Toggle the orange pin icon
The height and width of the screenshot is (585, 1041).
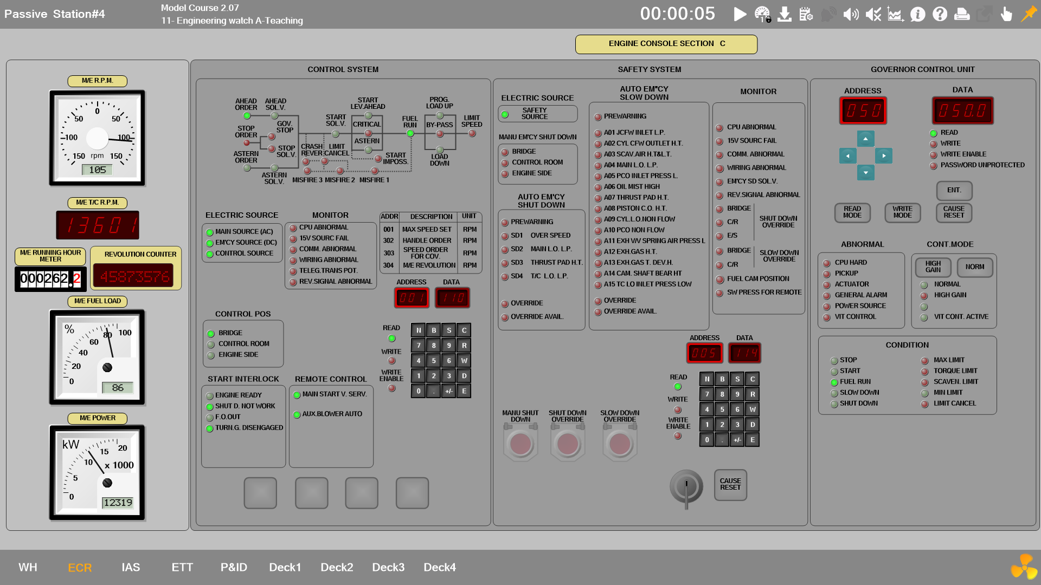point(1029,14)
